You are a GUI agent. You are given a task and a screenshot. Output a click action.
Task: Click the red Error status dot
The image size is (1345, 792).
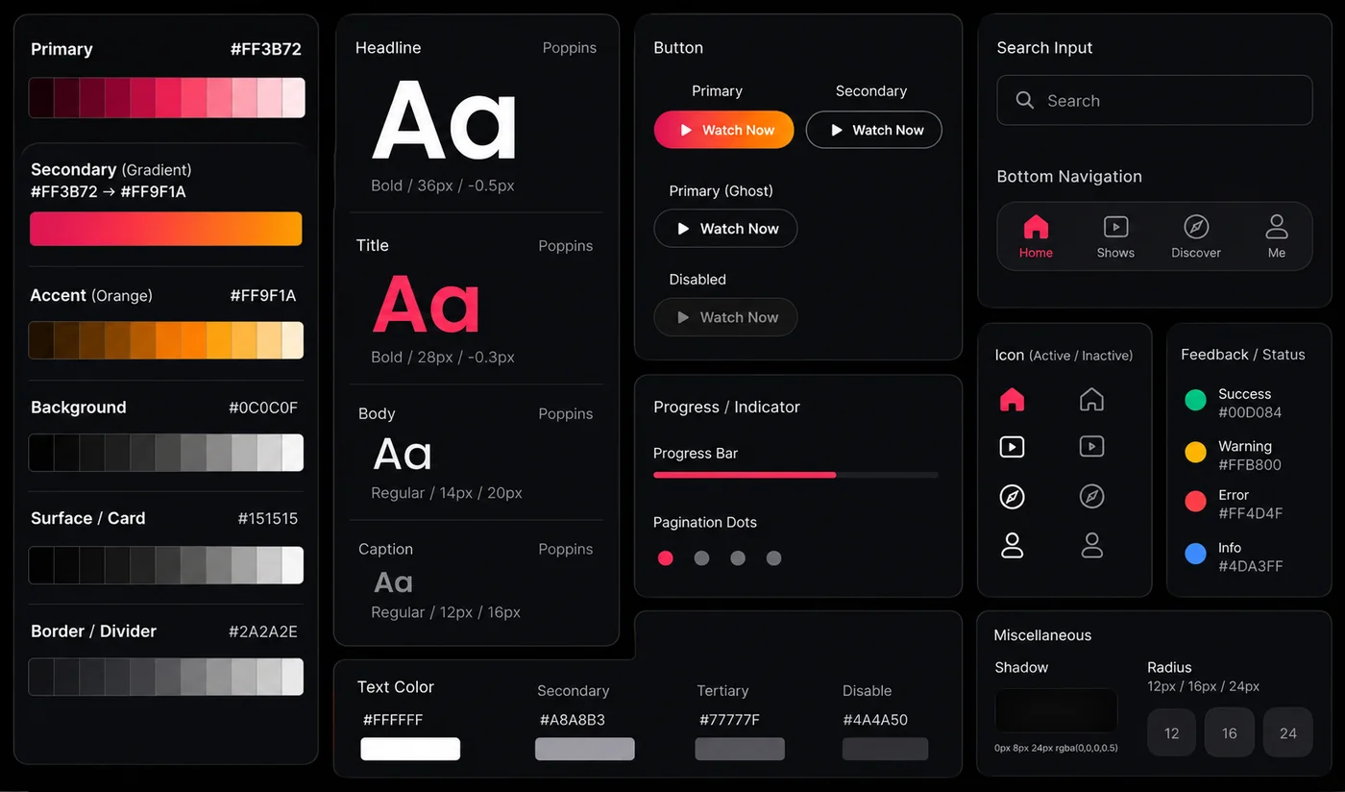[1195, 501]
